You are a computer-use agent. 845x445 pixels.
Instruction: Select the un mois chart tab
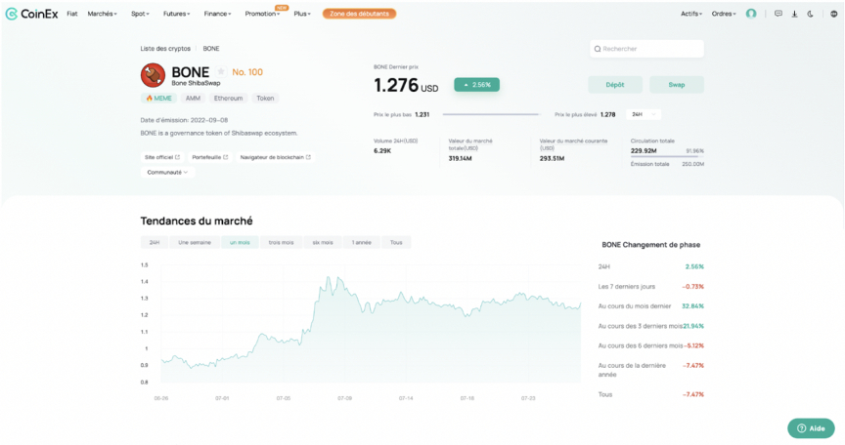click(x=240, y=242)
